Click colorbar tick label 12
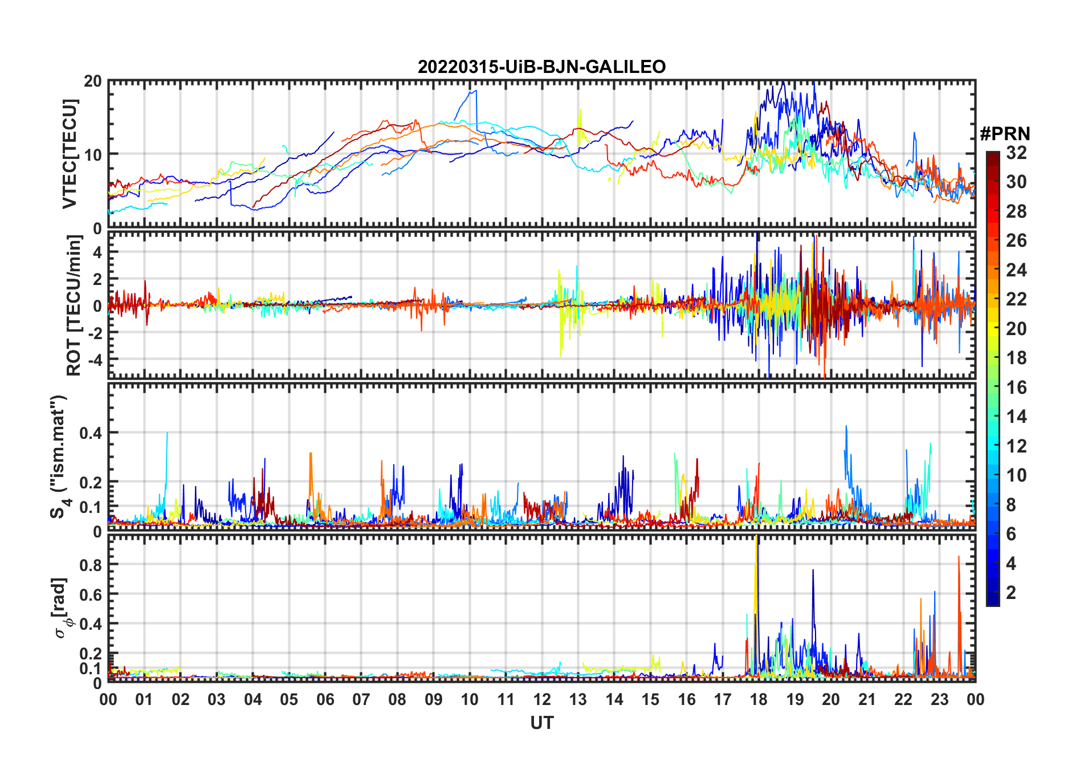This screenshot has width=1084, height=758. (x=1016, y=446)
